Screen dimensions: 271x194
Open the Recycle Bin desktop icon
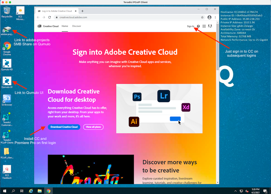tap(7, 12)
